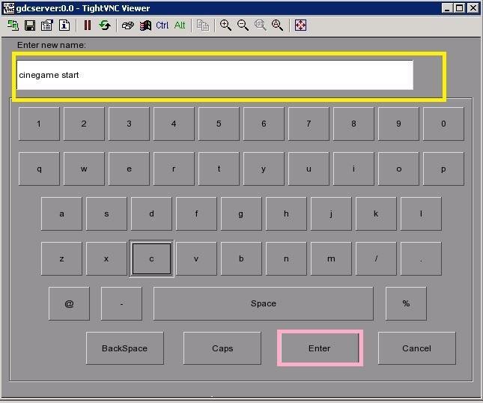Viewport: 483px width, 403px height.
Task: Click the red Pause toolbar icon
Action: click(88, 25)
